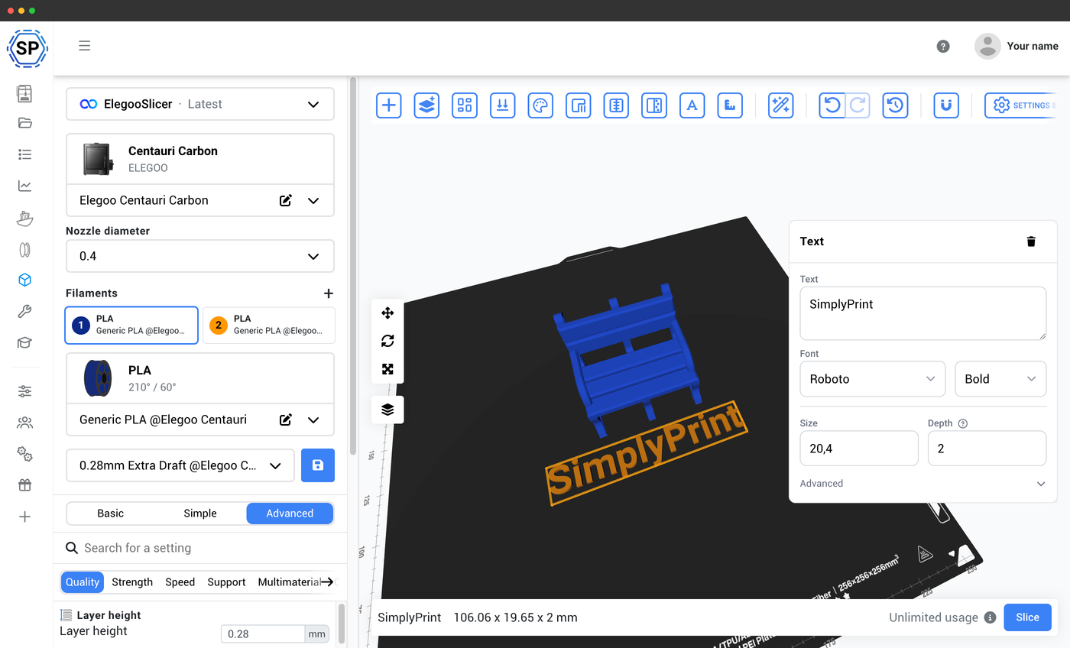1070x648 pixels.
Task: Click the slicer cube icon in sidebar
Action: (24, 280)
